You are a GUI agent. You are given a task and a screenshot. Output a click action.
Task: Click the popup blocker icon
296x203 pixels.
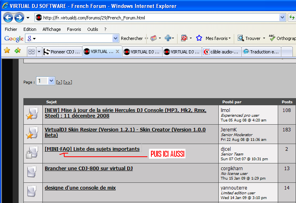[184, 38]
